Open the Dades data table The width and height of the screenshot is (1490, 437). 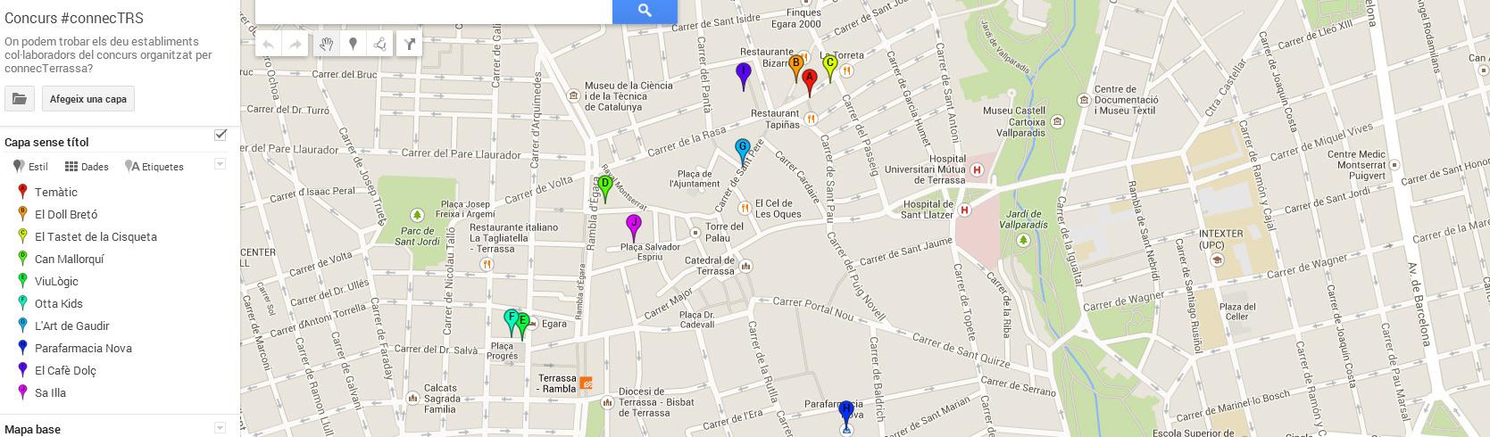pyautogui.click(x=87, y=167)
